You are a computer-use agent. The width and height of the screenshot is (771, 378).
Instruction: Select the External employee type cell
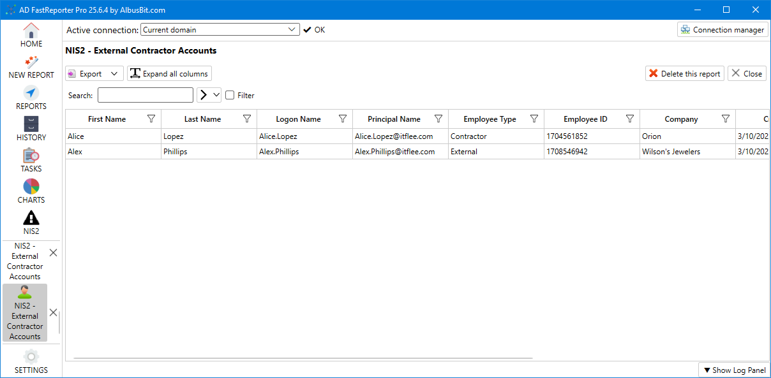(496, 152)
